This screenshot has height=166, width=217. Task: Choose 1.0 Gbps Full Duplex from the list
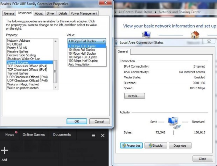[87, 46]
